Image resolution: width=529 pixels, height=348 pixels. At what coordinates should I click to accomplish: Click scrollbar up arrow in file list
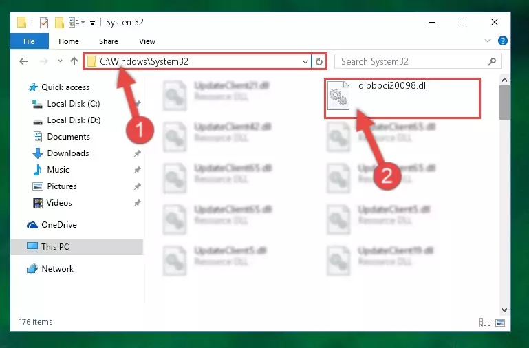tap(504, 80)
